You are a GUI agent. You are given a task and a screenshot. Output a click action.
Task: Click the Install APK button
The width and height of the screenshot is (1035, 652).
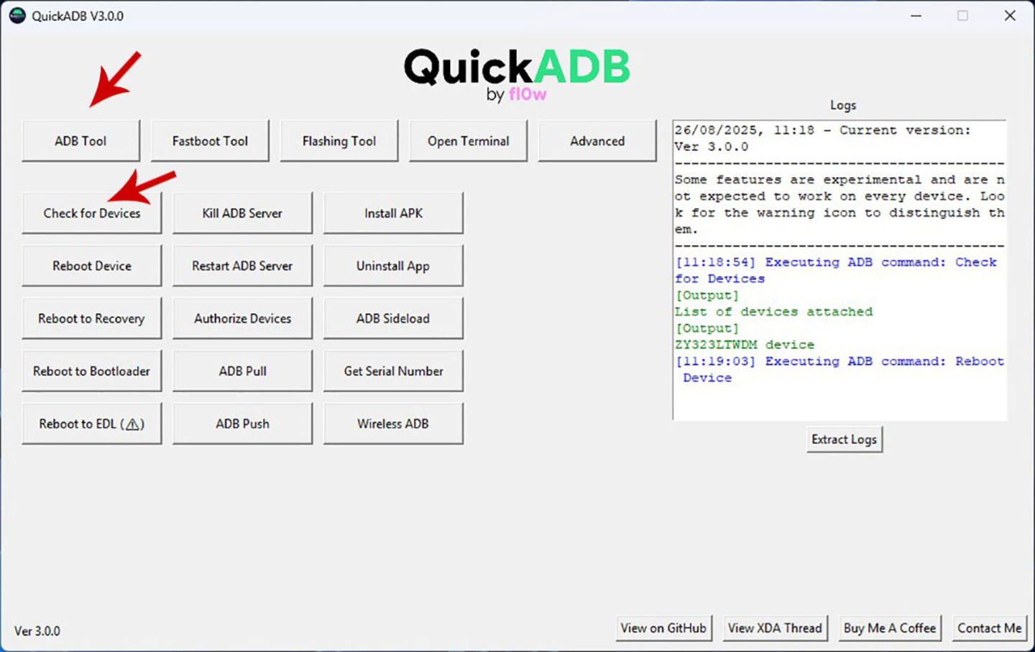coord(393,213)
